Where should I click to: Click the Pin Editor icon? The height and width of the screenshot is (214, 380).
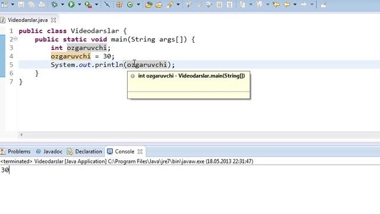[x=324, y=4]
